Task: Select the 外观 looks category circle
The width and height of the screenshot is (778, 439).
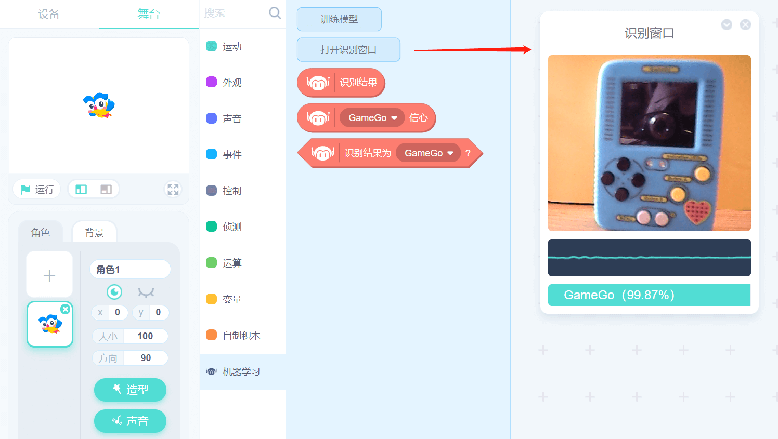Action: [211, 82]
